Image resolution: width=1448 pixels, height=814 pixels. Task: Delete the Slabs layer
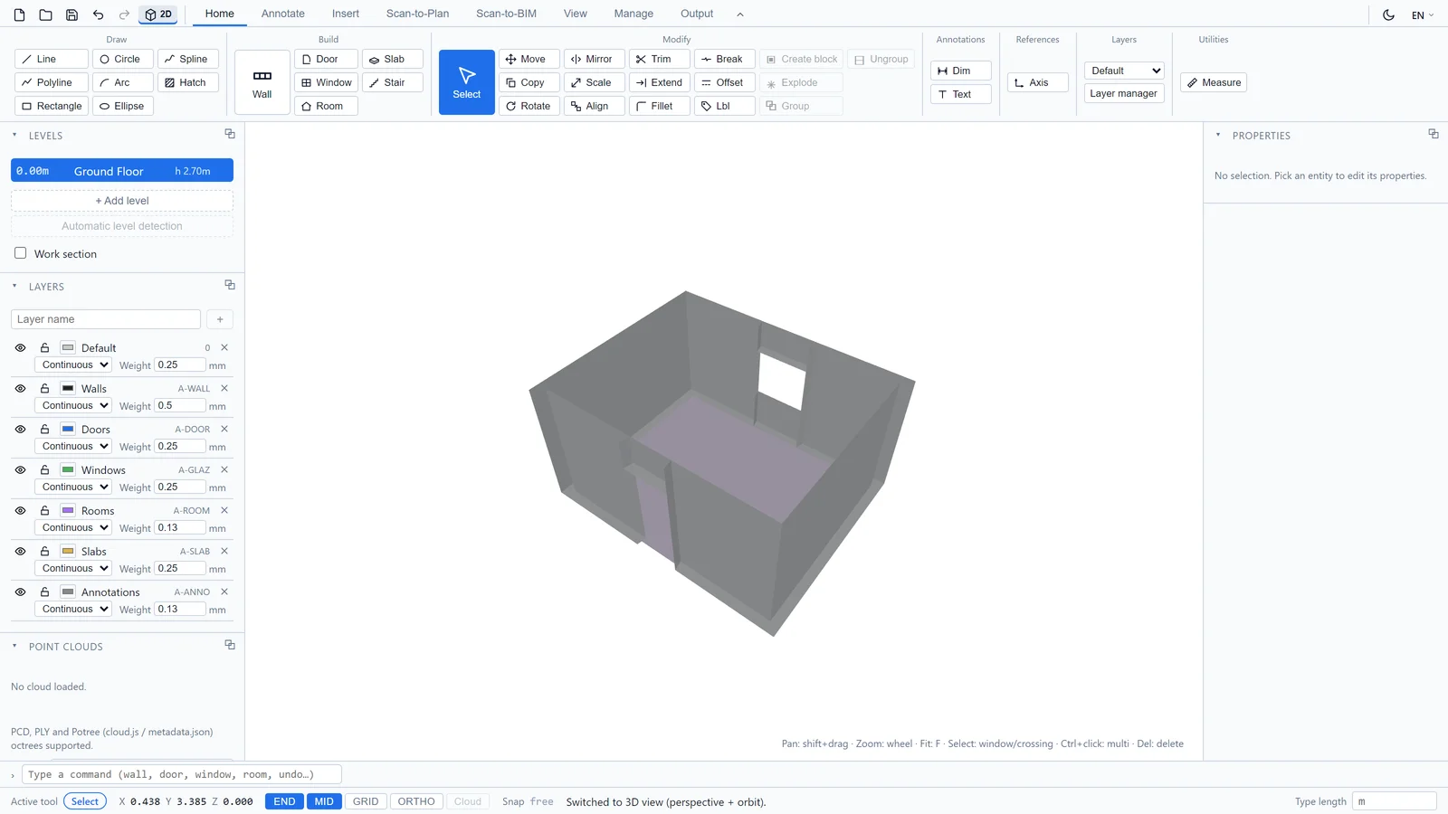click(224, 551)
